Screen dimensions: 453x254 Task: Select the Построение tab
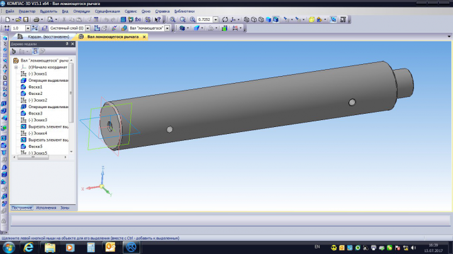(21, 208)
